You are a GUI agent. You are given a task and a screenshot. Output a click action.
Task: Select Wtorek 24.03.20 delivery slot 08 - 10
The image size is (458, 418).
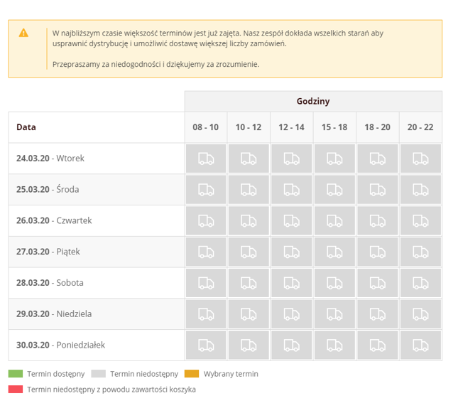206,159
